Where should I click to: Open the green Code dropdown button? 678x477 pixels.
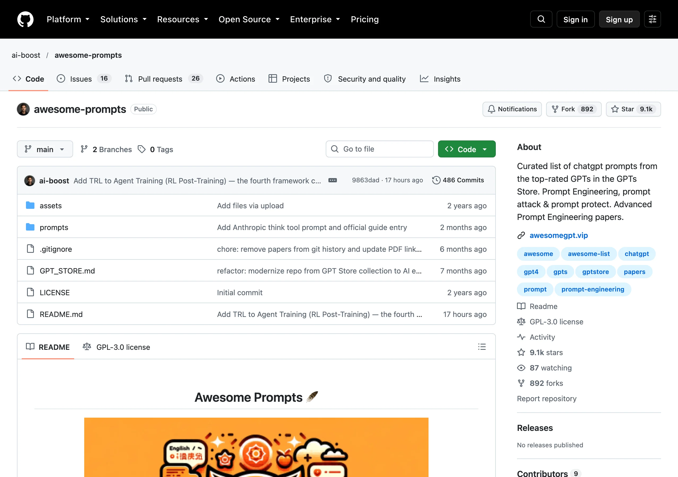click(467, 149)
